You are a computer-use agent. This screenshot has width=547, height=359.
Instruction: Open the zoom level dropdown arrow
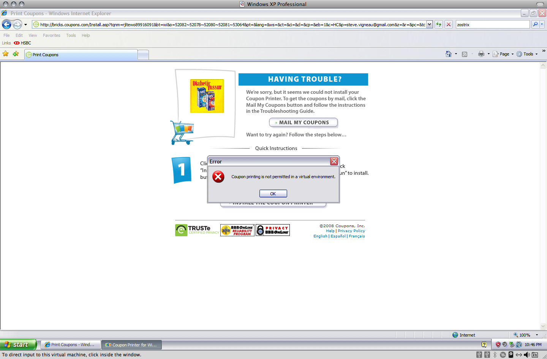point(537,335)
